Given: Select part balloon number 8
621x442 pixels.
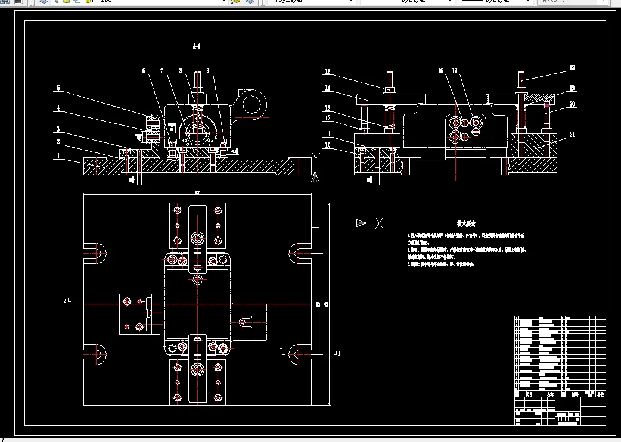Looking at the screenshot, I should point(181,71).
